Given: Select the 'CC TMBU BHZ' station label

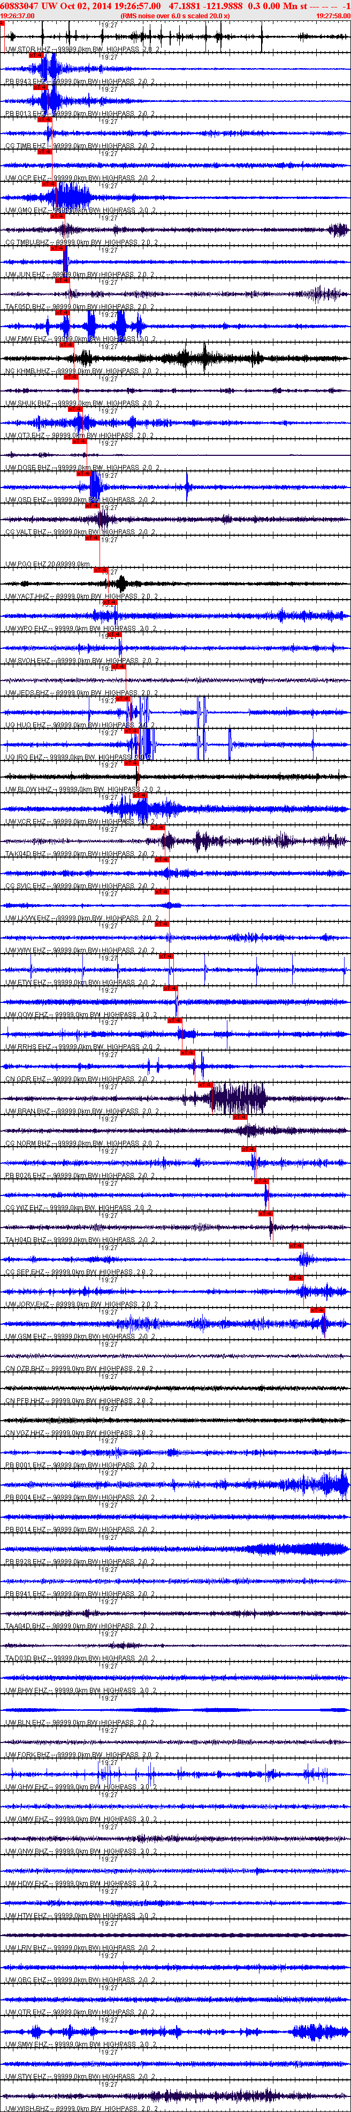Looking at the screenshot, I should click(27, 243).
